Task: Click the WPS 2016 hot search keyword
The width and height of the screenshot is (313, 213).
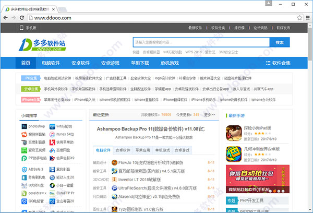Action: click(x=194, y=52)
